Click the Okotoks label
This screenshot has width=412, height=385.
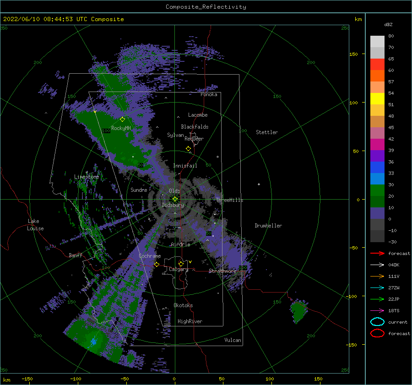pyautogui.click(x=183, y=305)
